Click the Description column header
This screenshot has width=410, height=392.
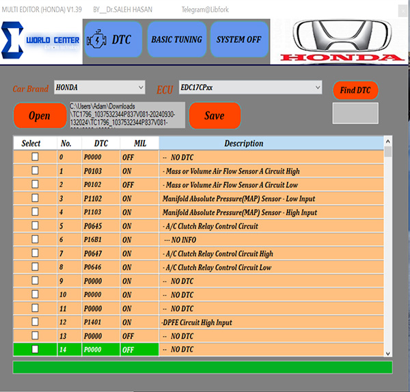point(271,143)
